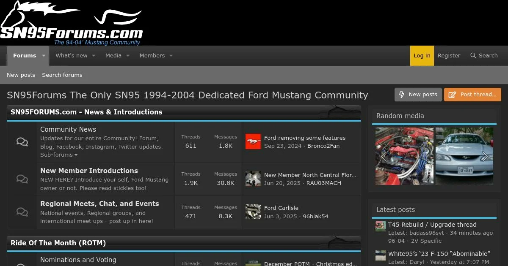This screenshot has height=266, width=508.
Task: Open 96blak54's profile
Action: tap(315, 217)
